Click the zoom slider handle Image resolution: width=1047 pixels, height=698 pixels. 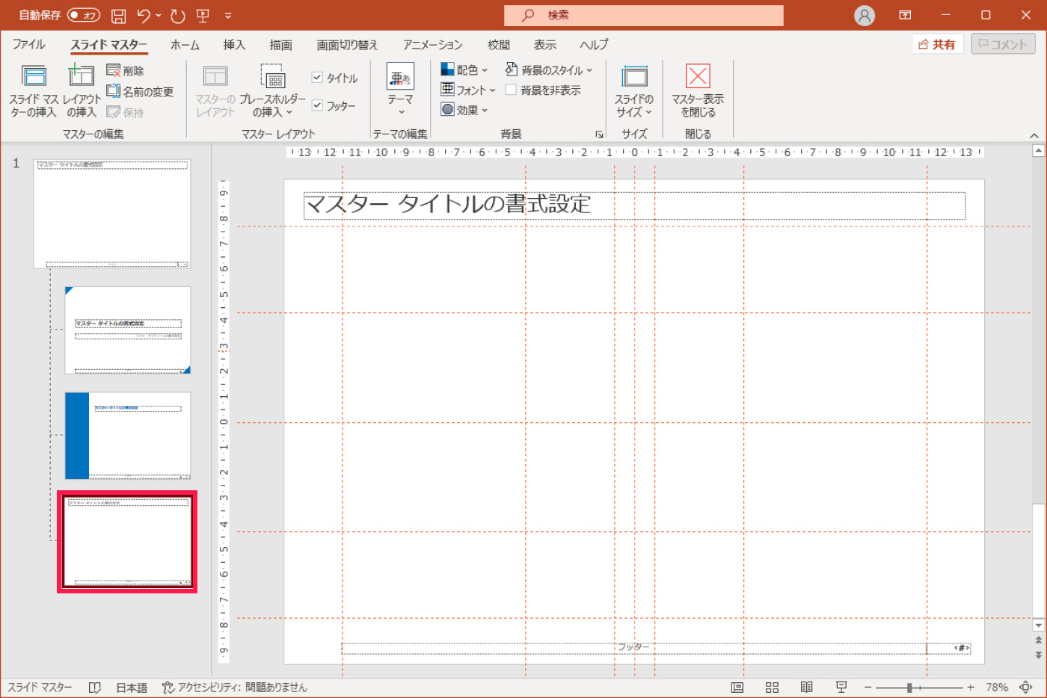[x=909, y=688]
